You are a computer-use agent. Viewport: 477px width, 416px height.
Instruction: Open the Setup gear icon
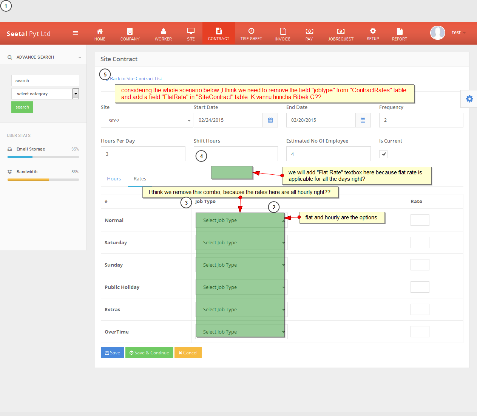373,31
